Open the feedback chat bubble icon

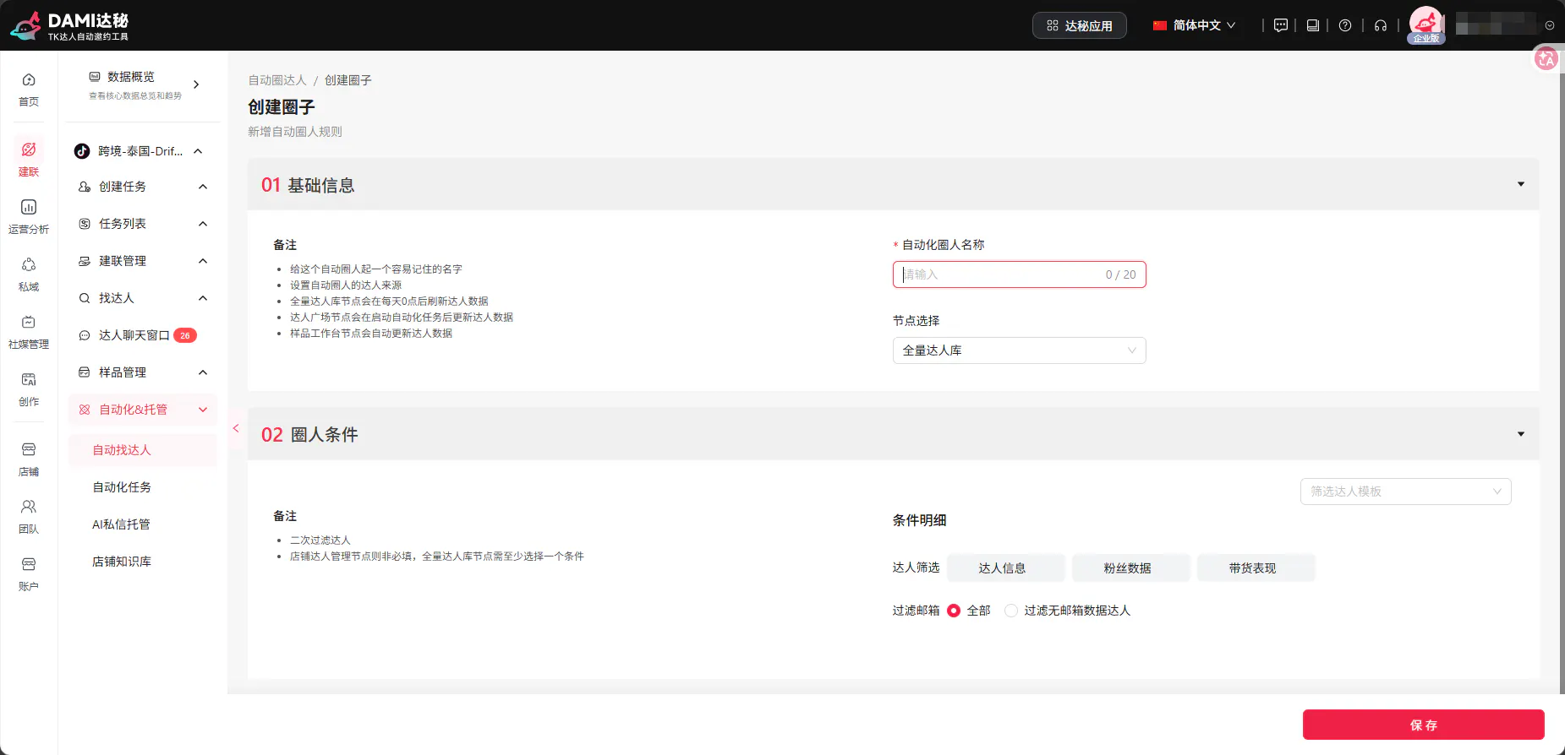tap(1281, 25)
